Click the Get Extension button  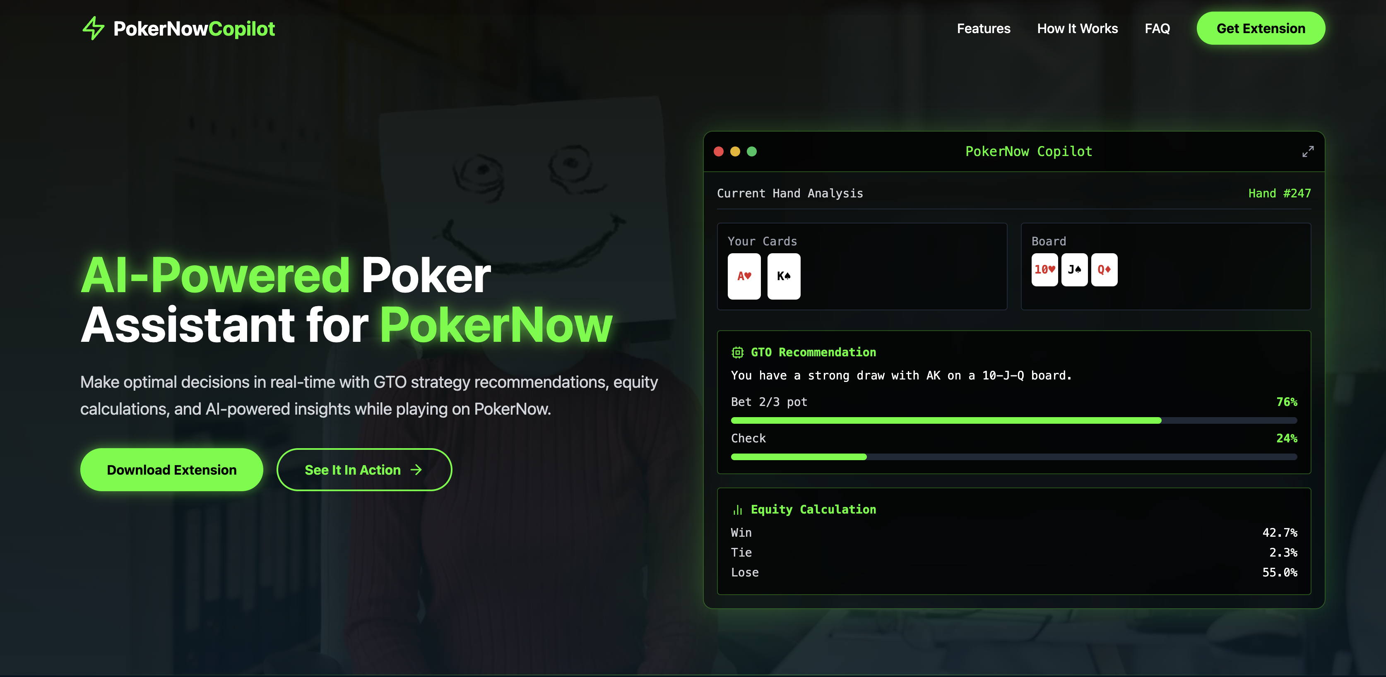click(x=1260, y=29)
